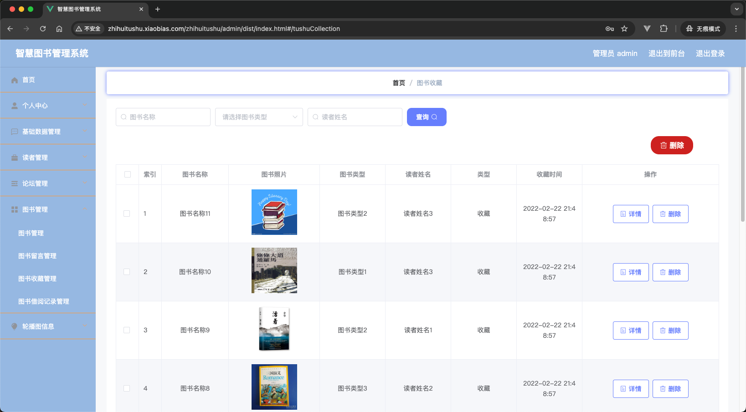Viewport: 746px width, 412px height.
Task: Click 删除 for 图书名称11 row
Action: [670, 214]
